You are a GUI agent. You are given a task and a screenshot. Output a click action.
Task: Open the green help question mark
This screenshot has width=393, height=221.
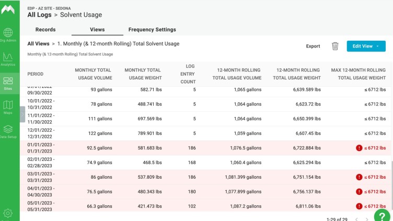point(382,216)
